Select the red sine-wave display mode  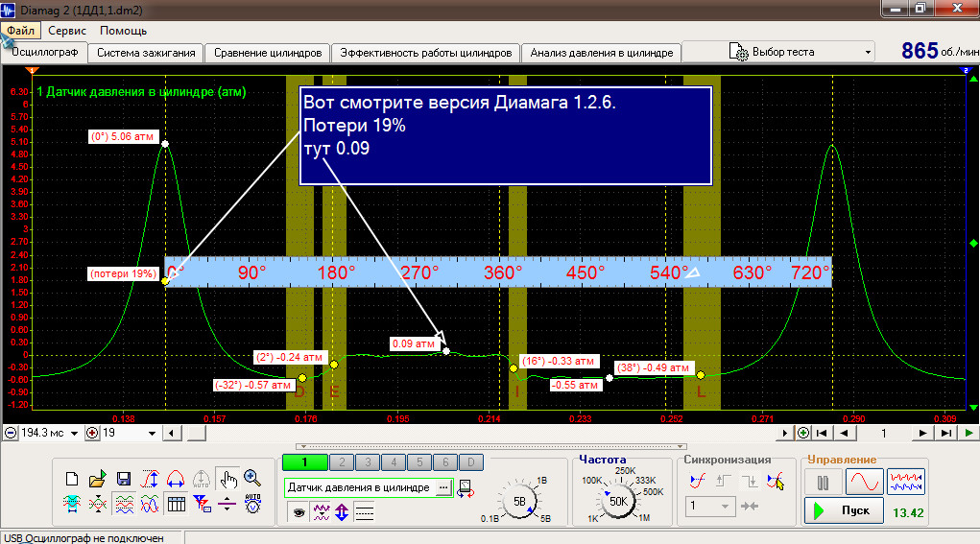[x=865, y=483]
